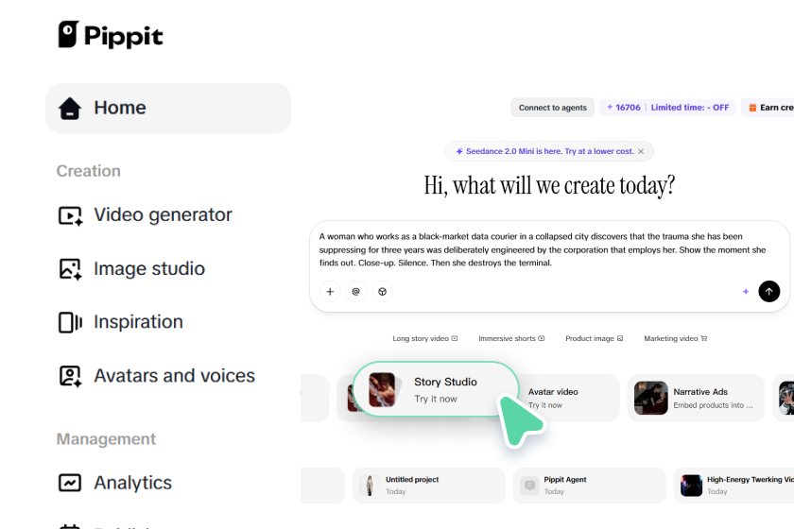The image size is (794, 529).
Task: Dismiss the Seedance 2.0 Mini banner
Action: (641, 151)
